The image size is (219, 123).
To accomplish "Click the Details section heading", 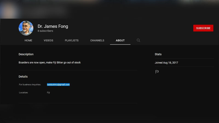I will (x=23, y=77).
